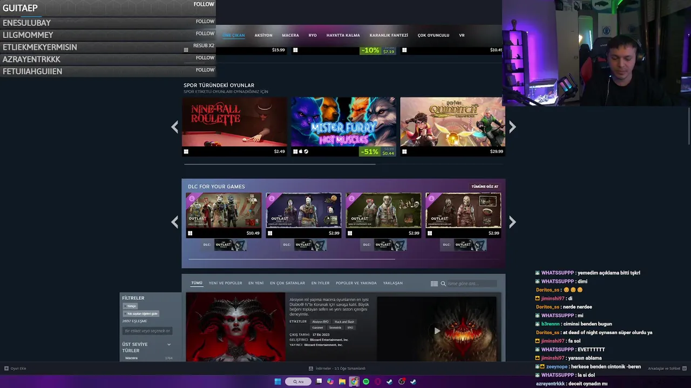The height and width of the screenshot is (388, 691).
Task: Switch to En Çok Satanlar tab
Action: click(x=287, y=283)
